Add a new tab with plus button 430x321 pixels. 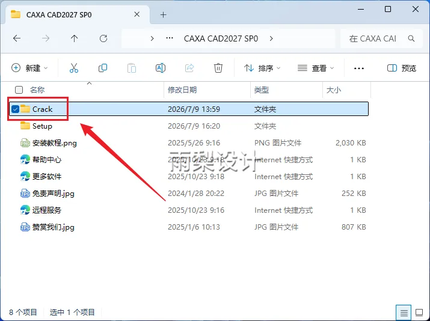[163, 14]
